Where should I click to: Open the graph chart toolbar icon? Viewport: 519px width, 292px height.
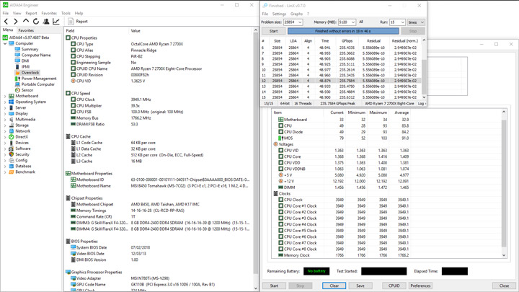click(56, 22)
